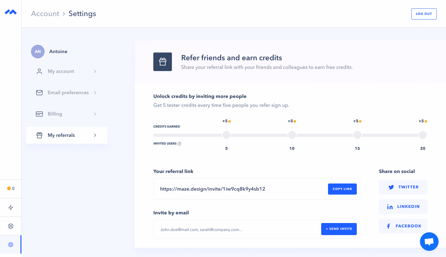
Task: Click the 20 invited users milestone marker
Action: coord(423,135)
